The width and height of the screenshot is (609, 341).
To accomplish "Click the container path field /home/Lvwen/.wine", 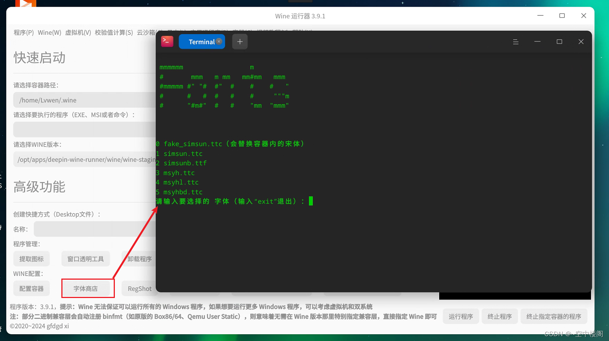I will (85, 100).
